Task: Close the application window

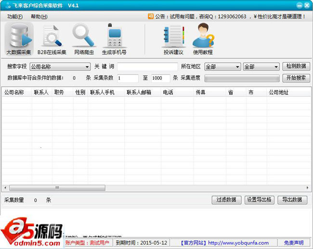Action: pyautogui.click(x=307, y=5)
